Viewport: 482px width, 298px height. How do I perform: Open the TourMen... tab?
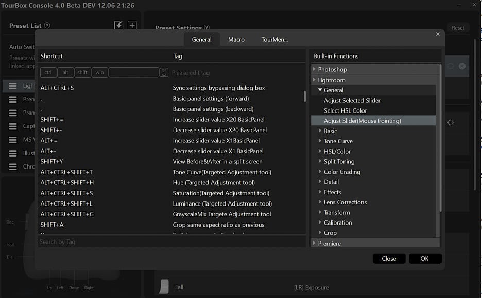274,39
